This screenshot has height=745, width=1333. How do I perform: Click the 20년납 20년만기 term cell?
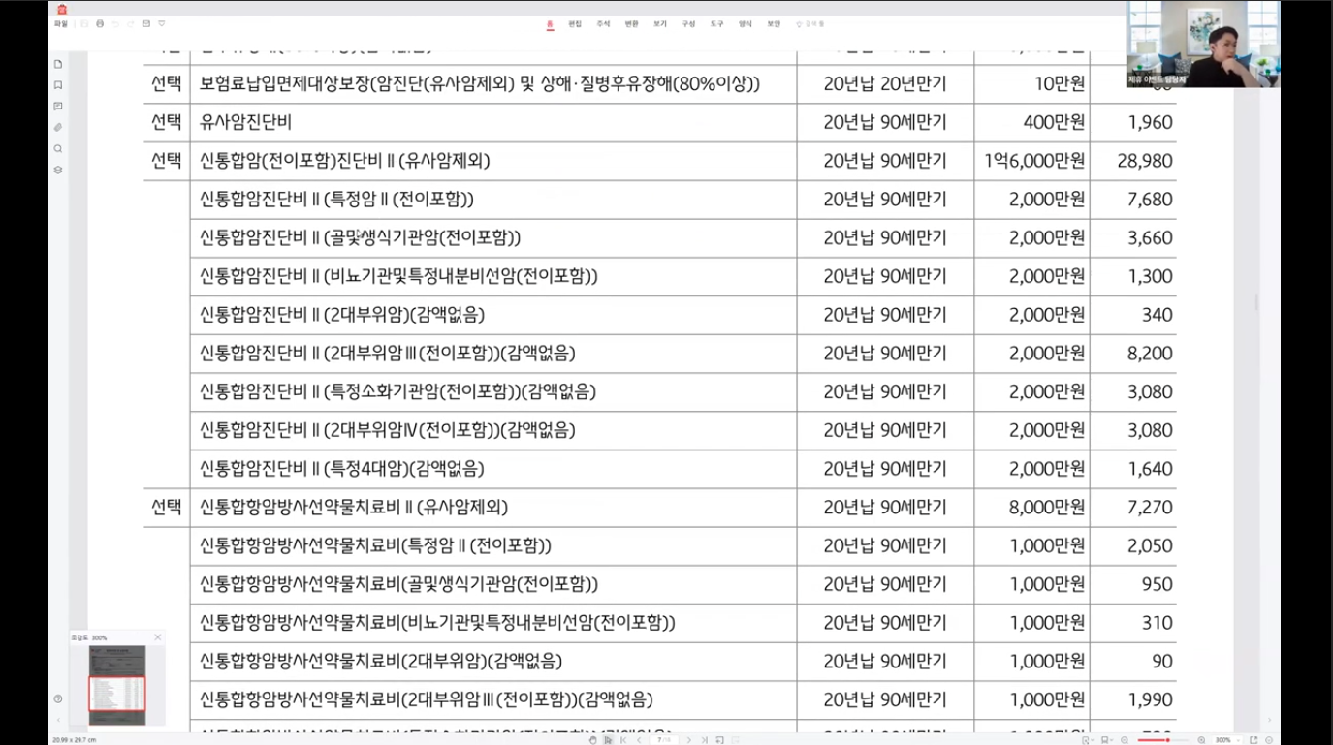coord(885,84)
